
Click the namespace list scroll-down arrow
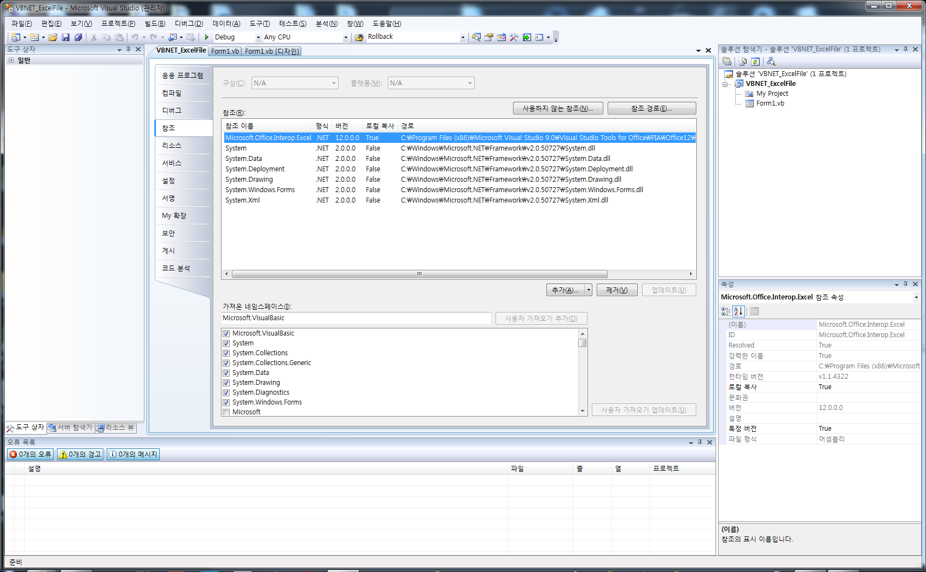pos(583,411)
